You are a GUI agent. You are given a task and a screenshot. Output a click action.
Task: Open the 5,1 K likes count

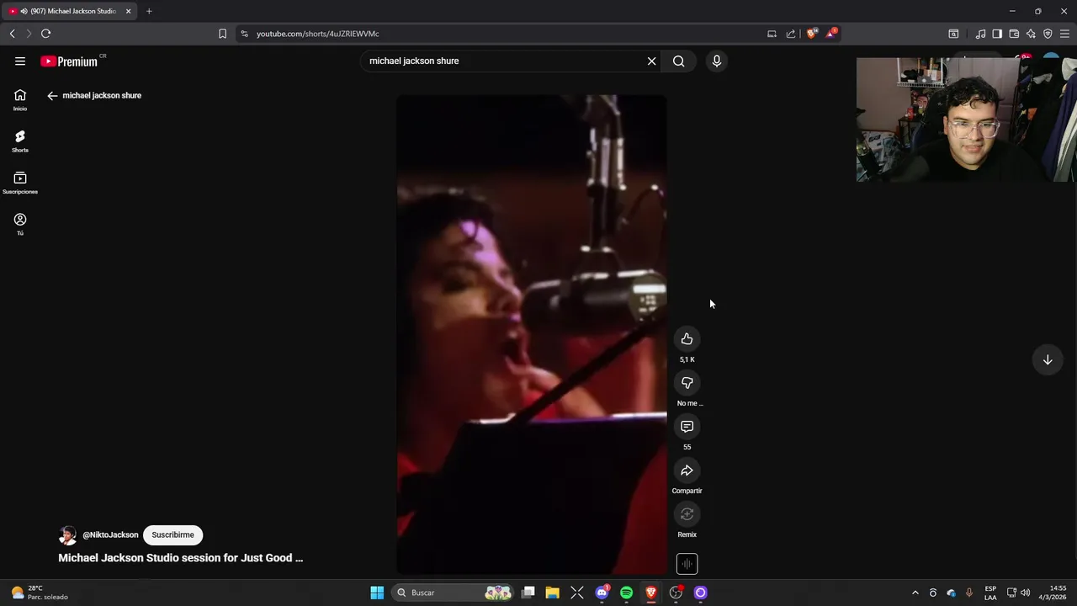[x=687, y=359]
